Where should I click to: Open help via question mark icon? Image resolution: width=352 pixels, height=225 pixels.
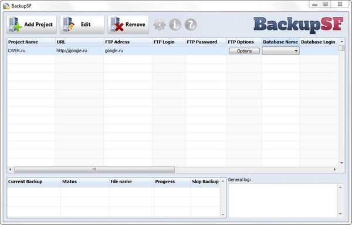pos(190,25)
